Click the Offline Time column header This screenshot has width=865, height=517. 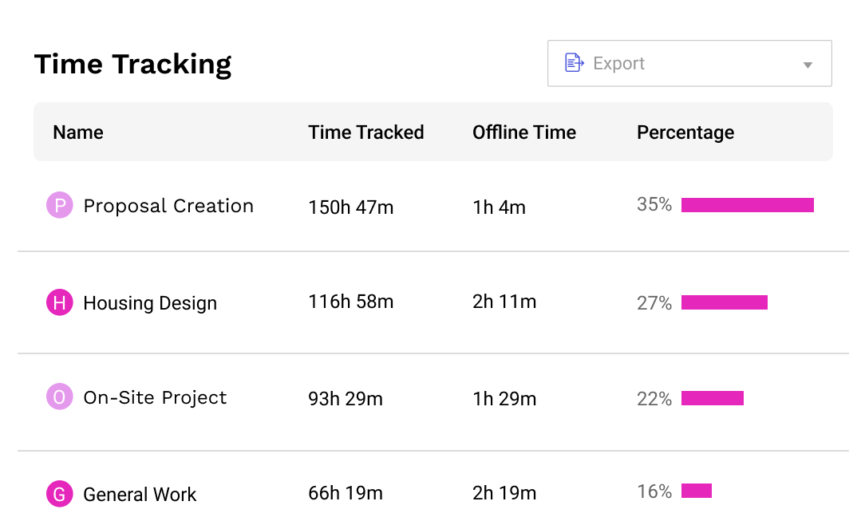point(523,132)
